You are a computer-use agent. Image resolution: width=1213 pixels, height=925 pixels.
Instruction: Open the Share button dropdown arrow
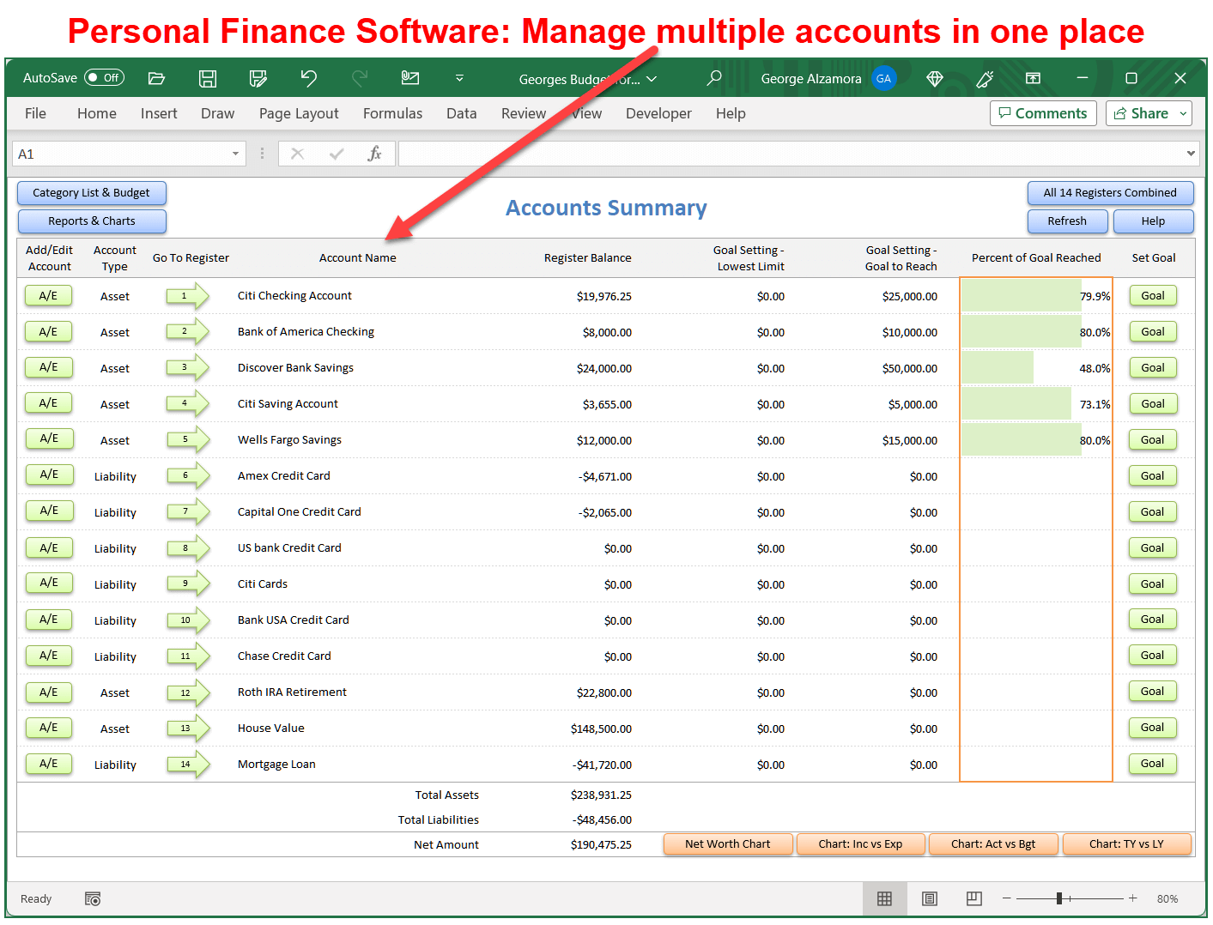[1182, 112]
